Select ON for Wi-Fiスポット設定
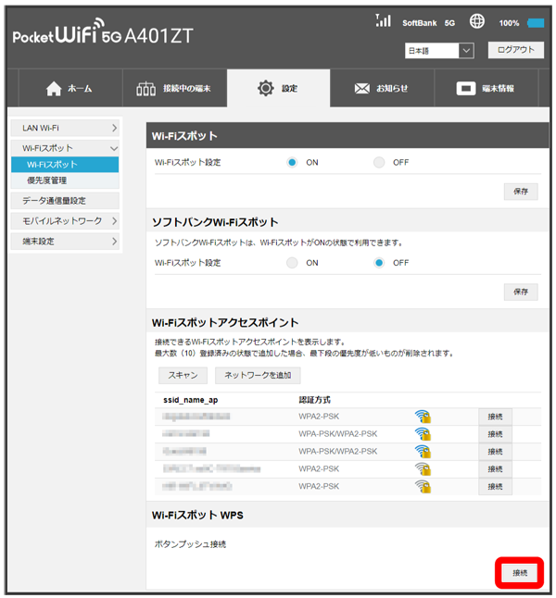Screen dimensions: 556x598 coord(292,162)
